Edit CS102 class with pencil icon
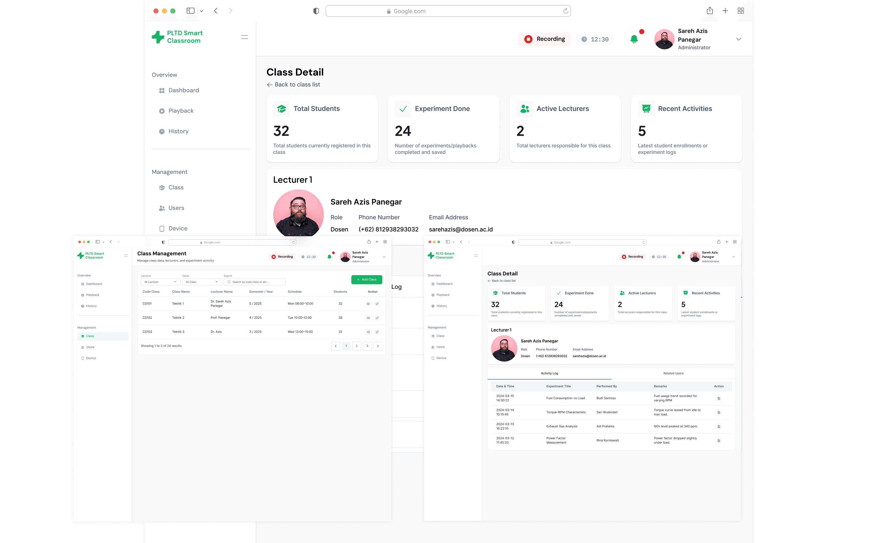Image resolution: width=869 pixels, height=543 pixels. pyautogui.click(x=377, y=318)
